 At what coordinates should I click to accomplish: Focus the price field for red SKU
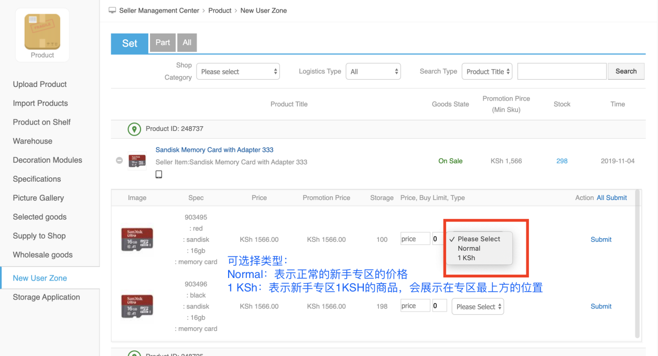click(415, 239)
